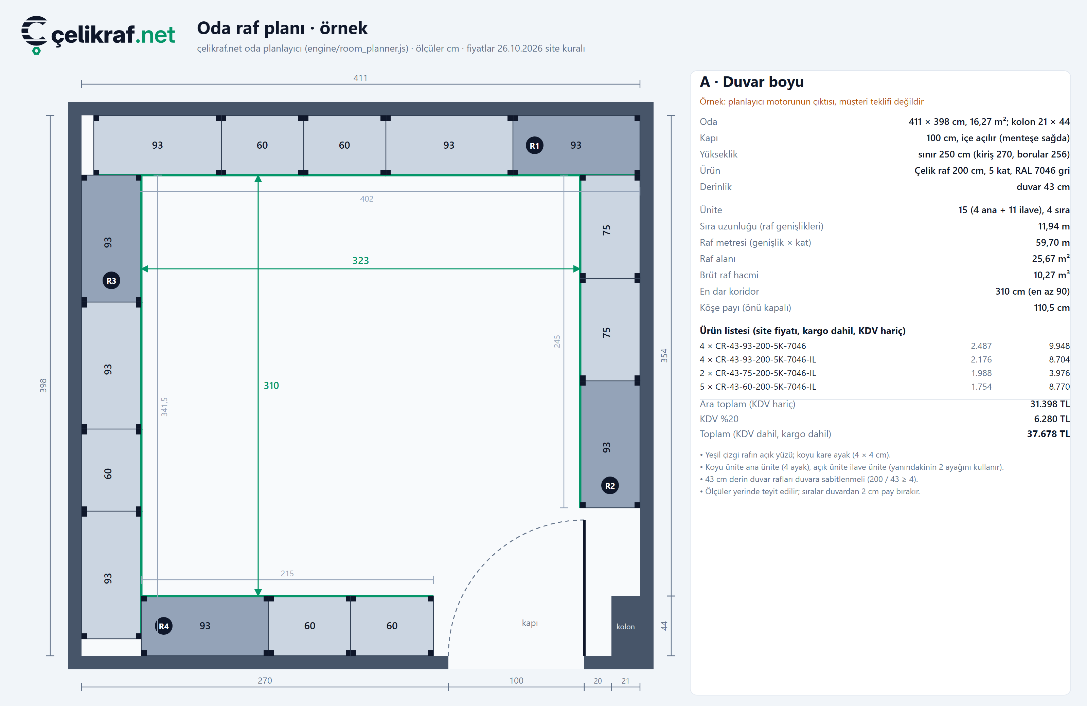Viewport: 1087px width, 706px height.
Task: Click the 'En dar koridor' row label
Action: 729,291
